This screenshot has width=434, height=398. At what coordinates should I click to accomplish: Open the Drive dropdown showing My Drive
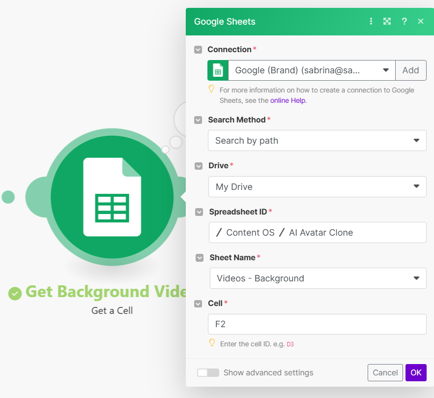317,186
